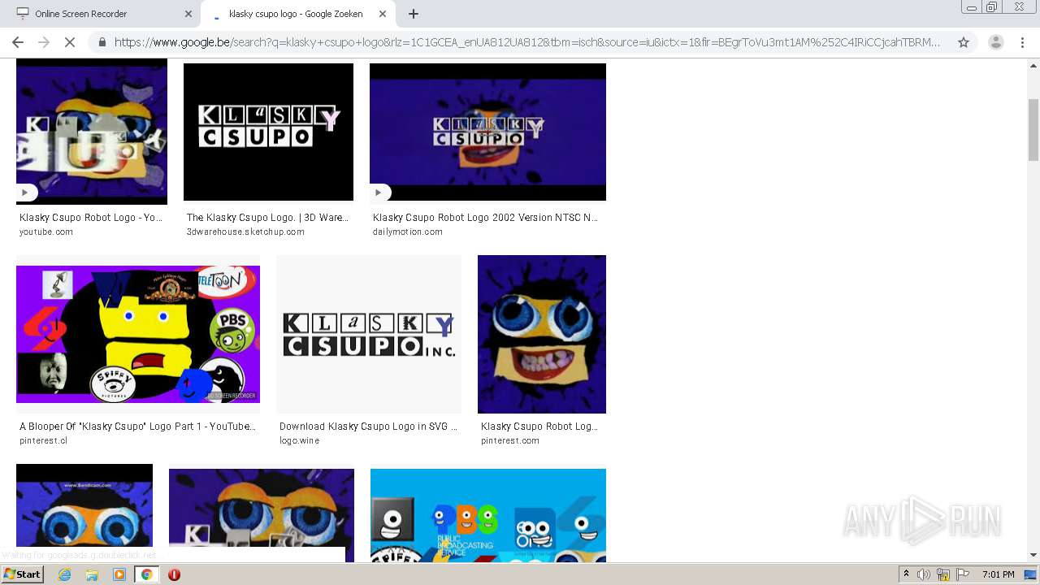View site info via the padlock icon

[102, 42]
